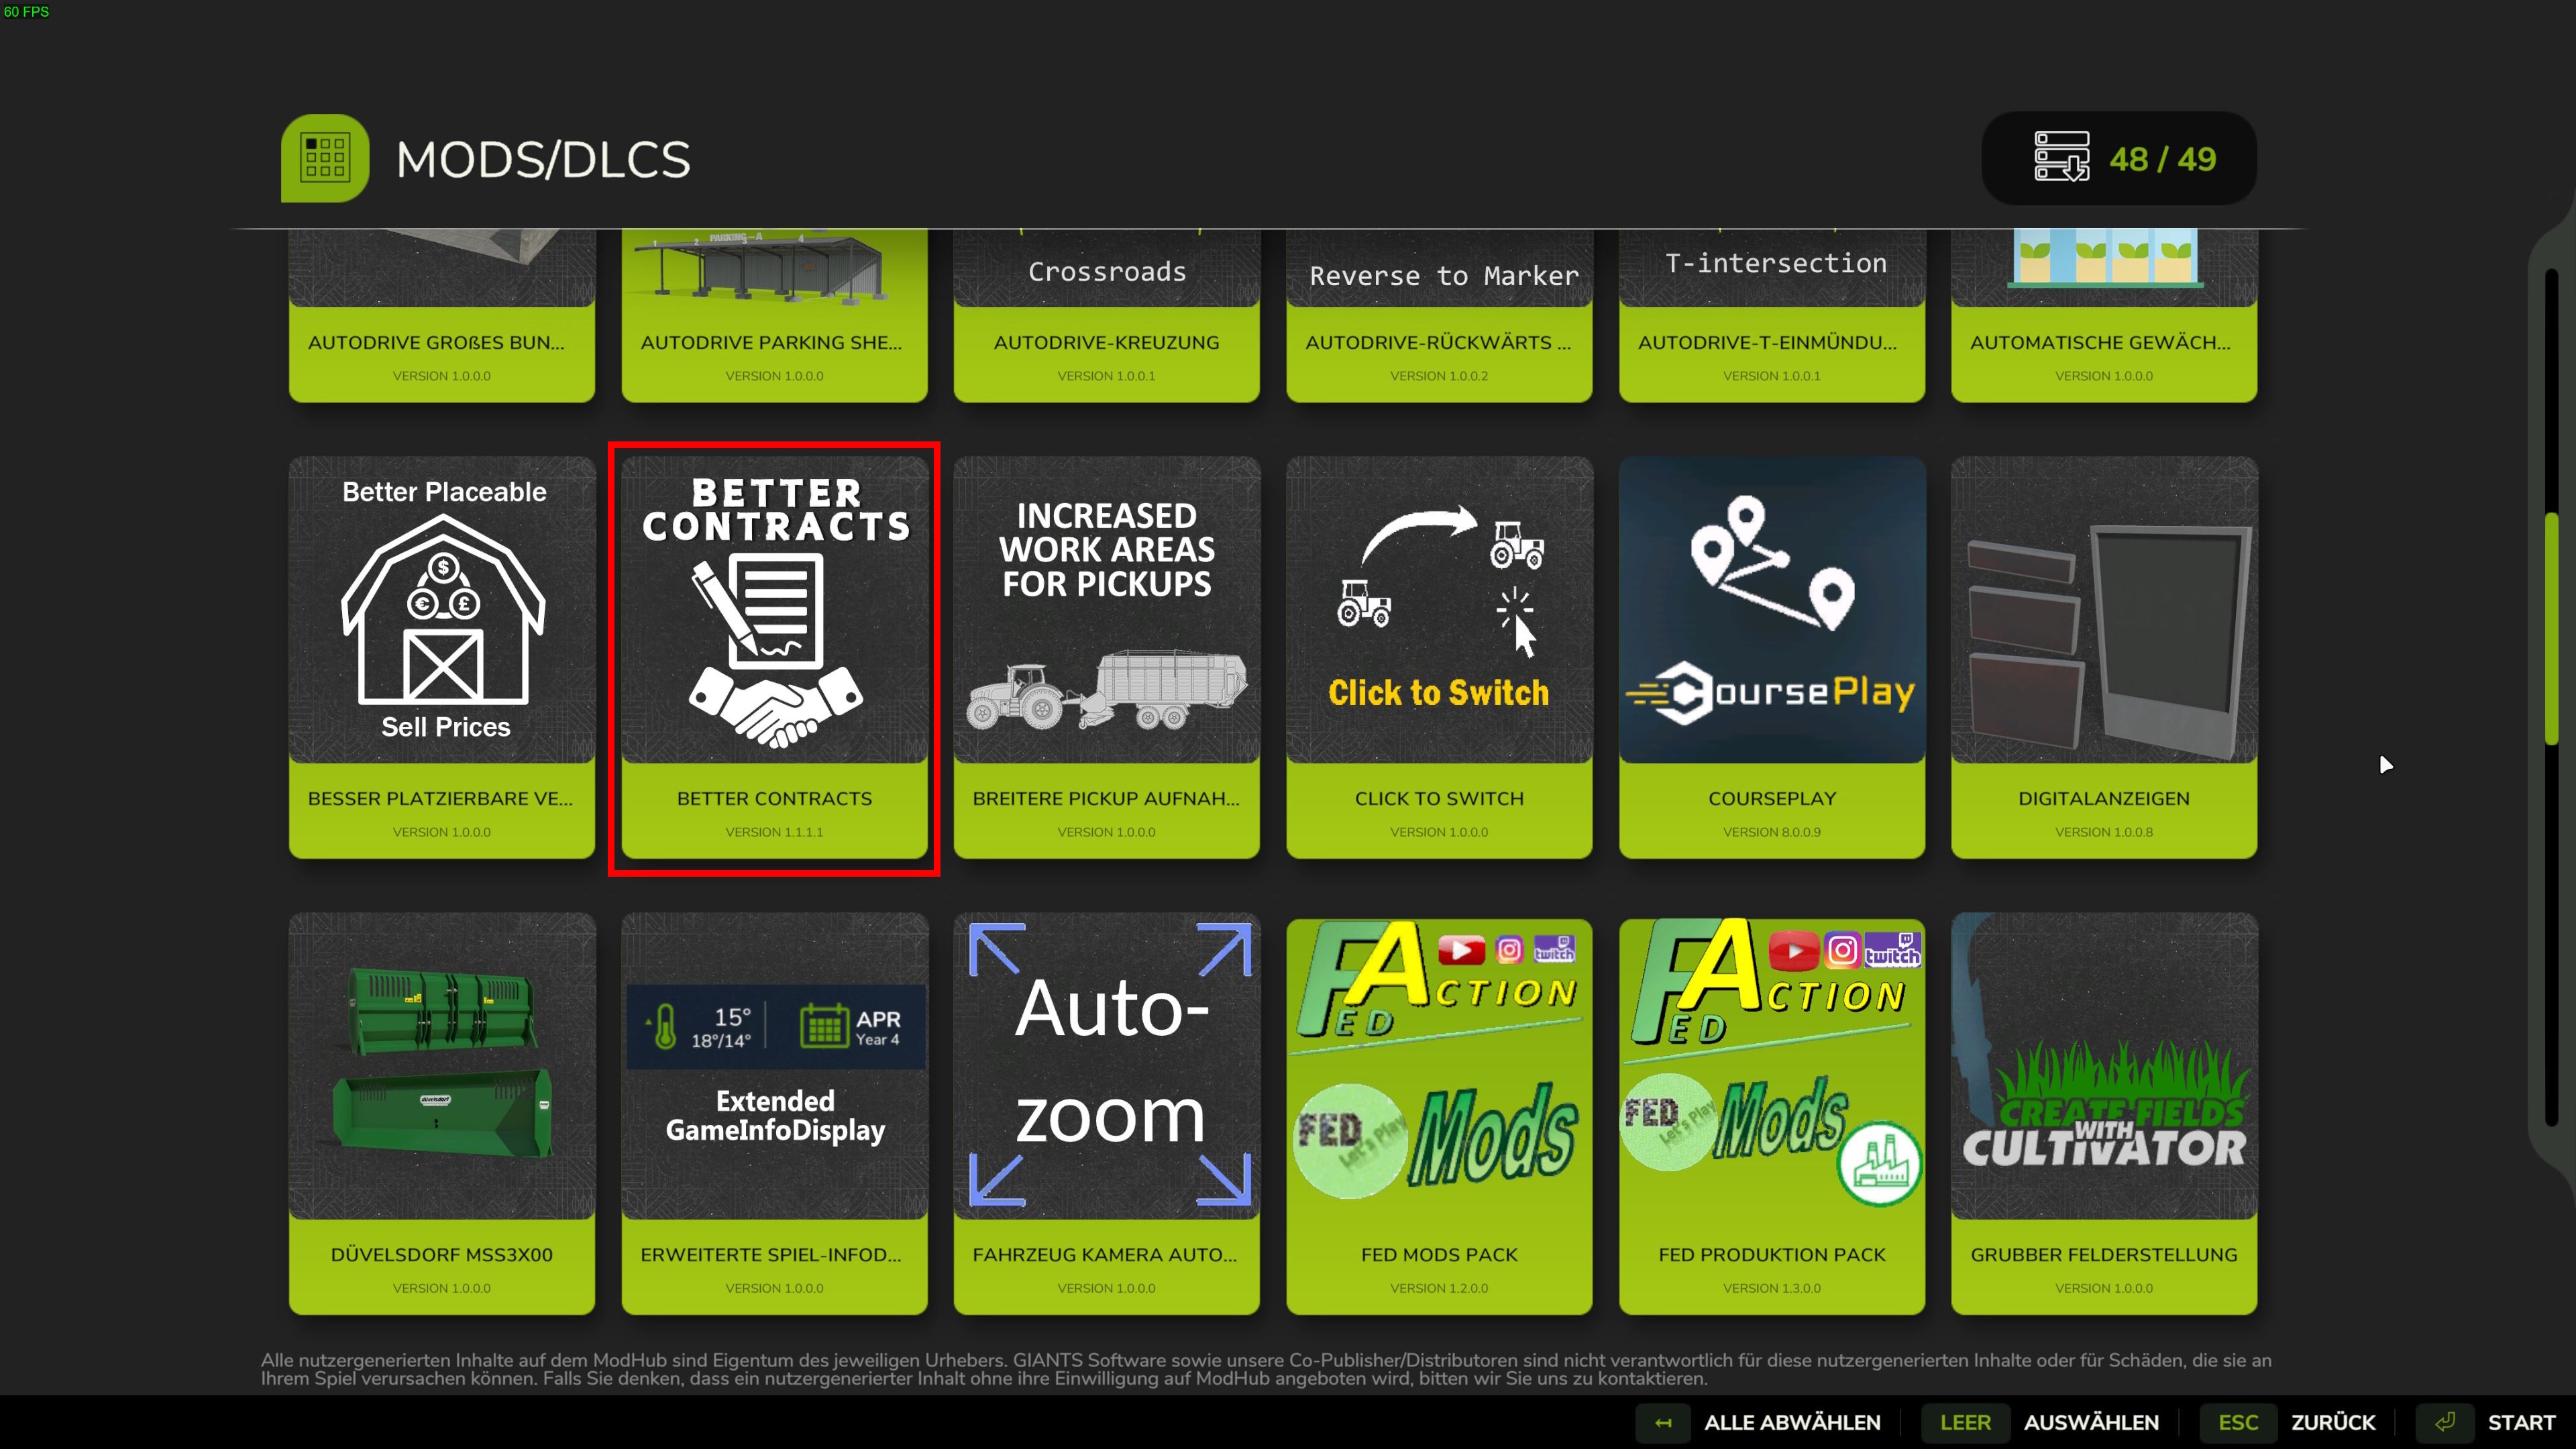Screen dimensions: 2576x1449
Task: Click Zurück to go back
Action: [x=2332, y=1422]
